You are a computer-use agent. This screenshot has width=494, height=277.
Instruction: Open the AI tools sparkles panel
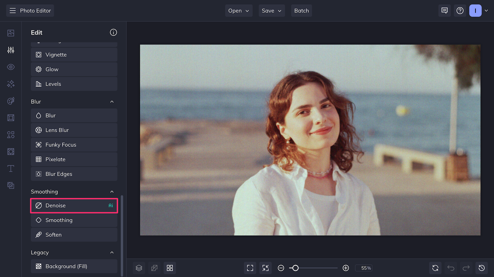point(10,84)
